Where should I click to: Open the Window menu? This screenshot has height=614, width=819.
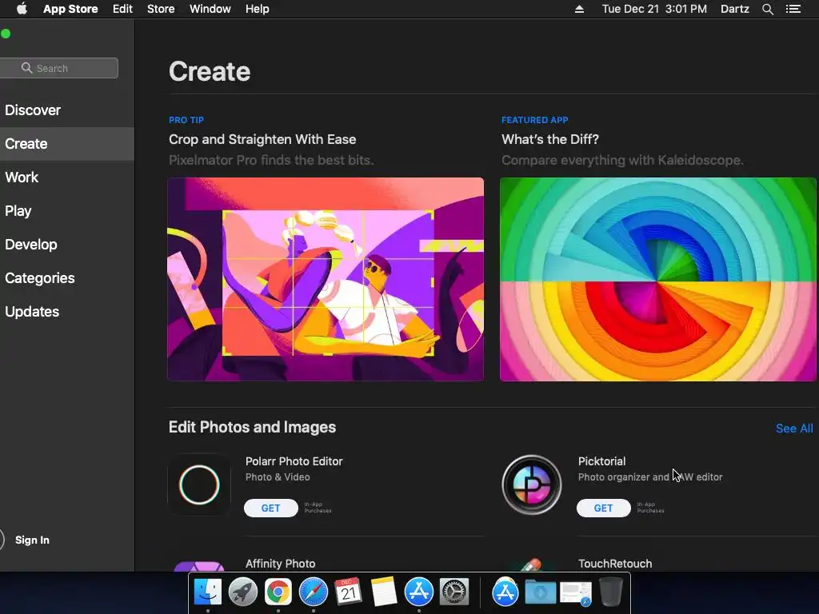point(210,9)
